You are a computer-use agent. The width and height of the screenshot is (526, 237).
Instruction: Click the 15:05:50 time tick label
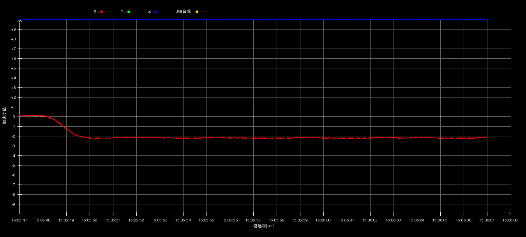coord(90,220)
